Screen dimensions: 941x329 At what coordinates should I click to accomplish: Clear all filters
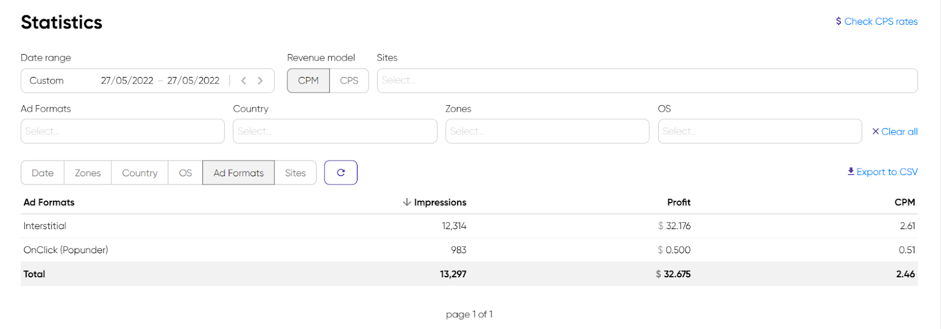(895, 132)
